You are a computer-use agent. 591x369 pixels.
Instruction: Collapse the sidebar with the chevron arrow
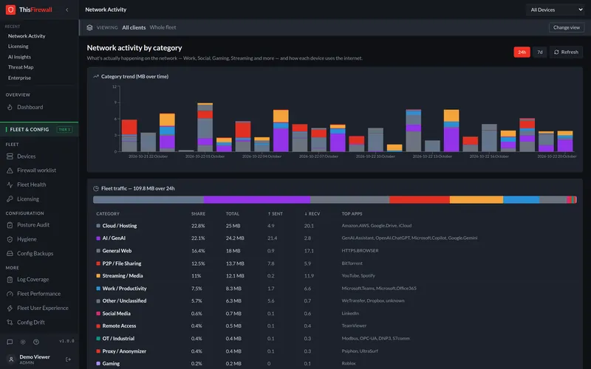pos(67,10)
